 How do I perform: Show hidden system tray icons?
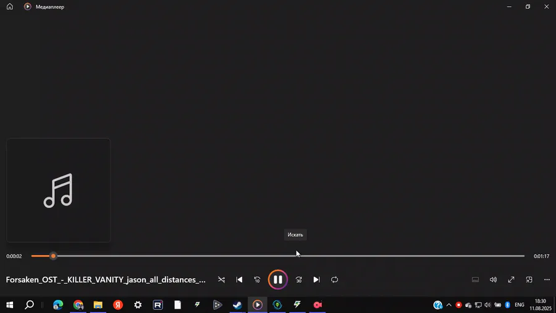(x=449, y=305)
